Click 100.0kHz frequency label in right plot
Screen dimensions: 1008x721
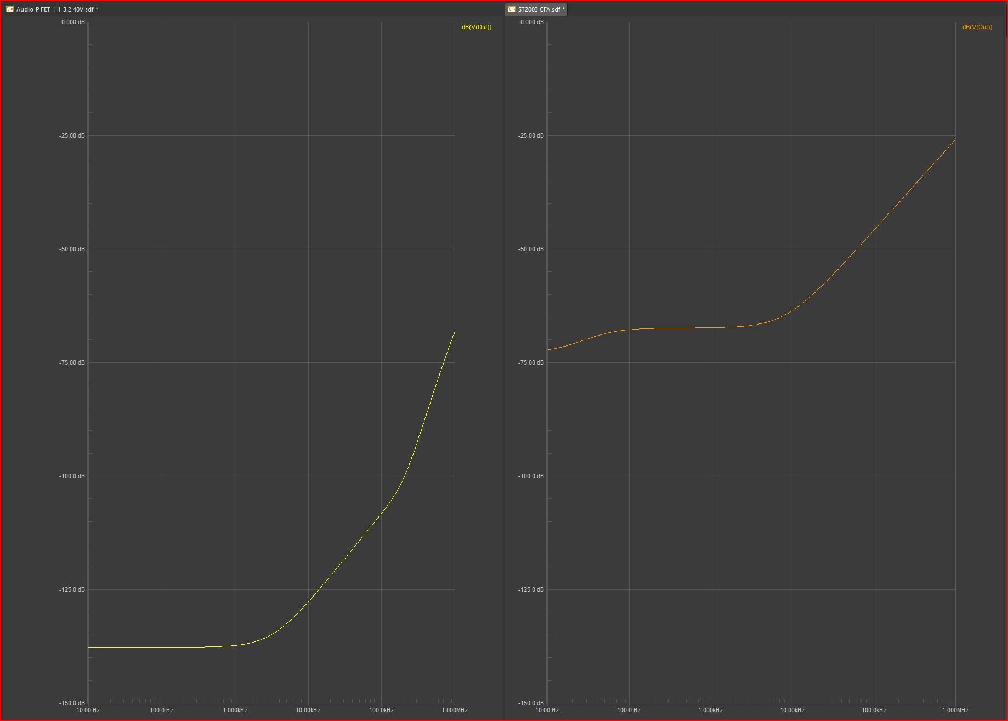874,710
